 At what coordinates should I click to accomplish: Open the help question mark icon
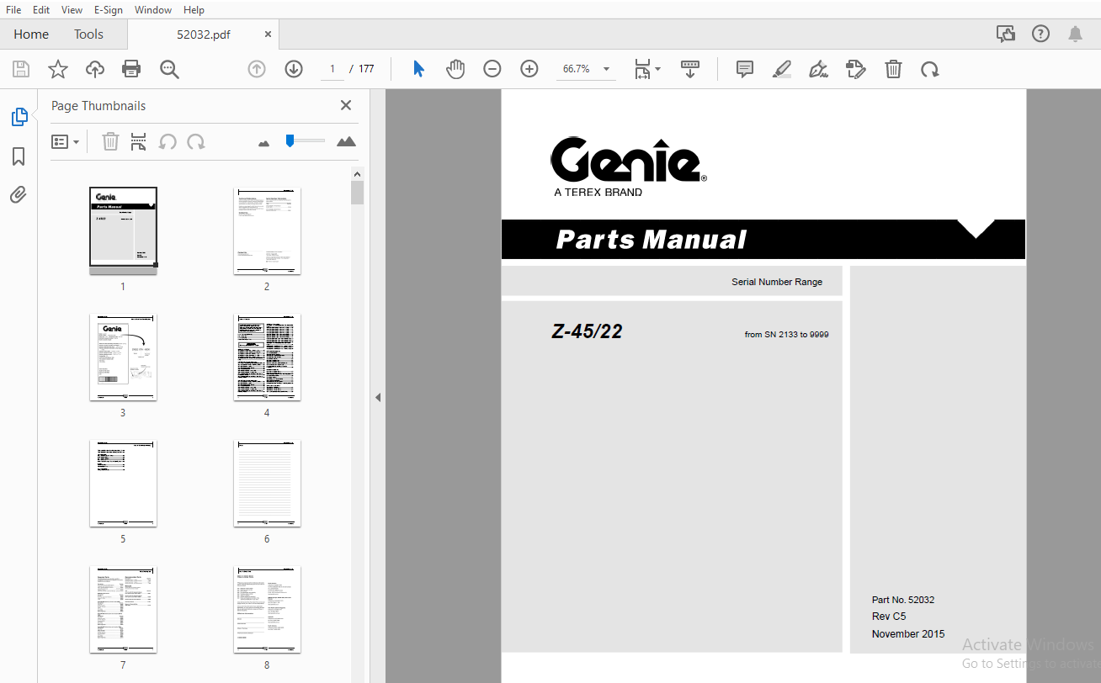tap(1041, 34)
